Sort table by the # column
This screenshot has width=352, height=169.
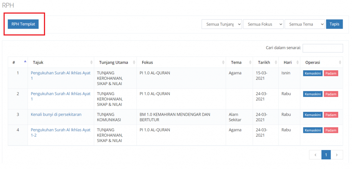(x=18, y=62)
